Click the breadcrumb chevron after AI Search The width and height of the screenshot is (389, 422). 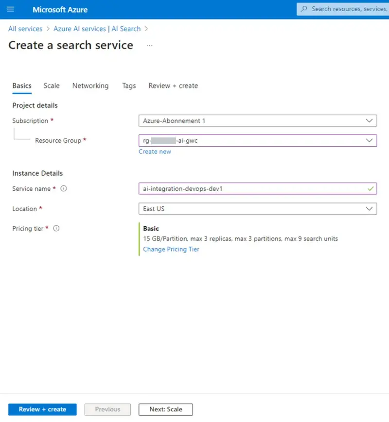coord(146,29)
